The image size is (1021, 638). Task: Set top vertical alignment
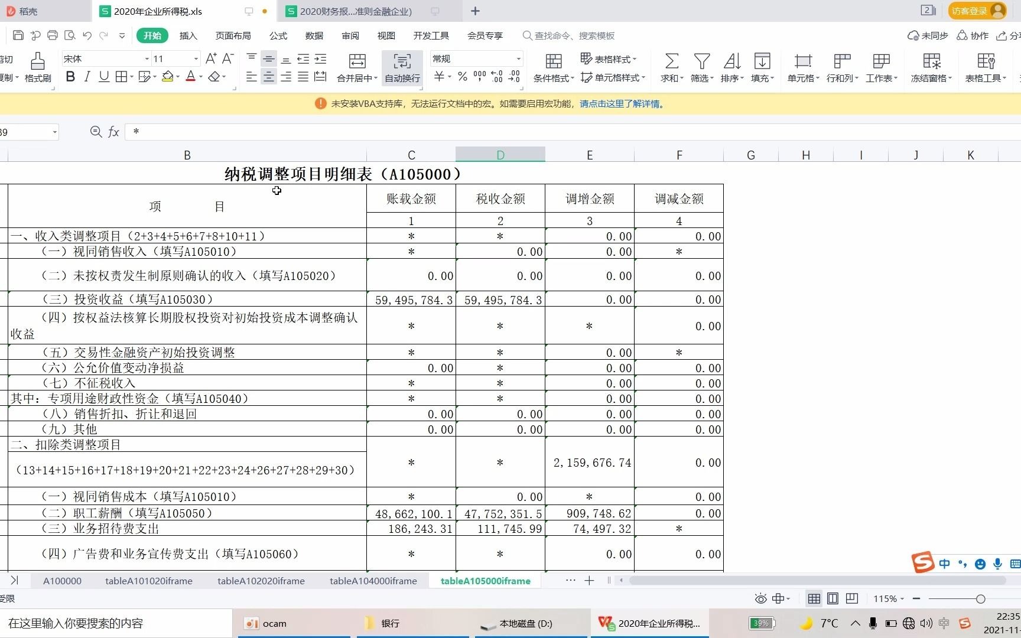252,58
